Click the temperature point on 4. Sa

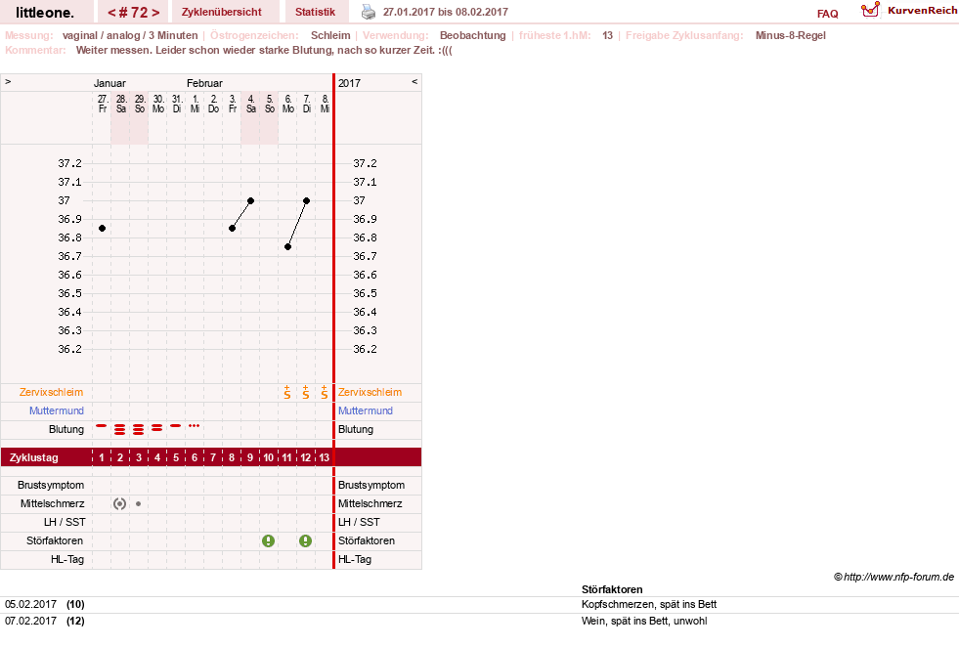pos(251,200)
